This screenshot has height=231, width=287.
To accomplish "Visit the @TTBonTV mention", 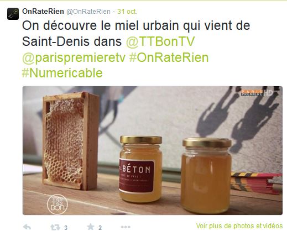I will tap(160, 41).
